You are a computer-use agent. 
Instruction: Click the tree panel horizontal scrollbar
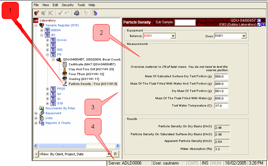tap(73, 146)
